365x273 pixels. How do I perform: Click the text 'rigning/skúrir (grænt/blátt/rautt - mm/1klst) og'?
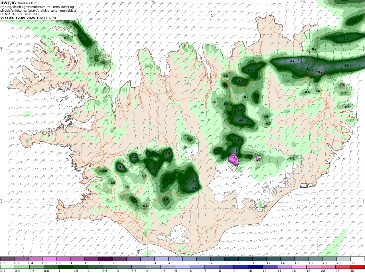click(x=37, y=7)
